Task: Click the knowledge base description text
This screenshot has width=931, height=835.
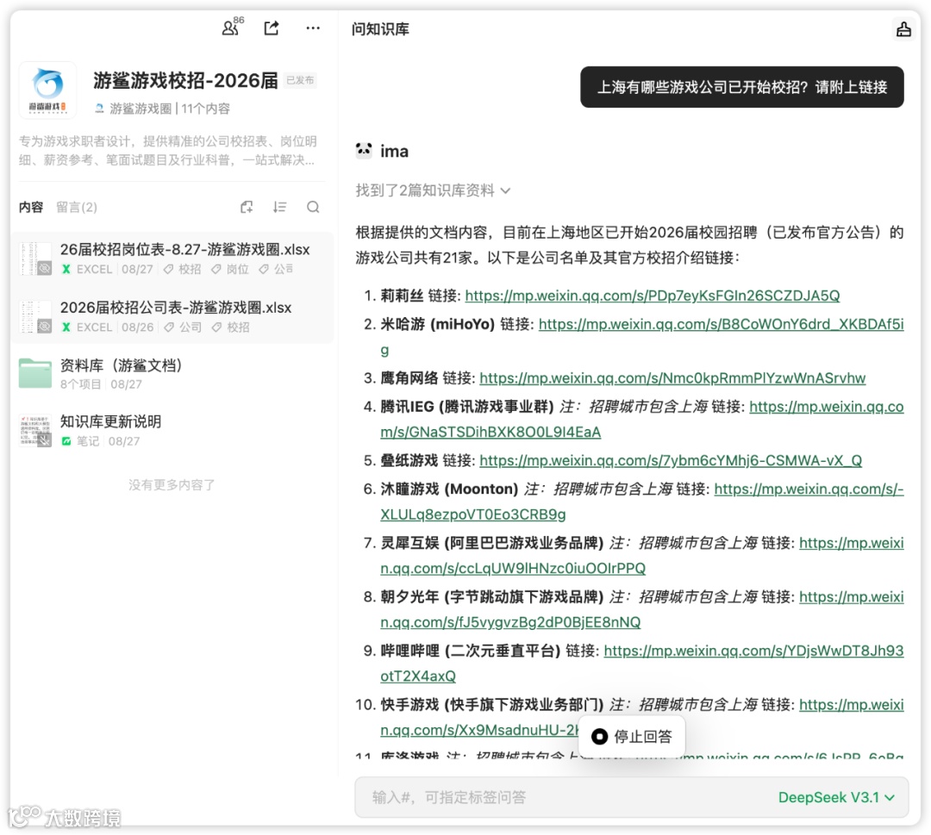Action: pyautogui.click(x=168, y=150)
